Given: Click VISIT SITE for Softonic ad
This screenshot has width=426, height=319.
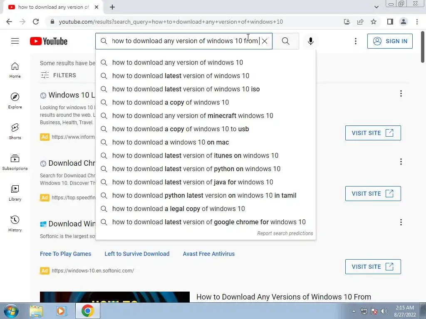Looking at the screenshot, I should (x=373, y=267).
